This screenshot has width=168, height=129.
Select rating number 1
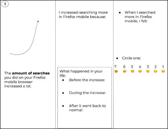coord(163,67)
